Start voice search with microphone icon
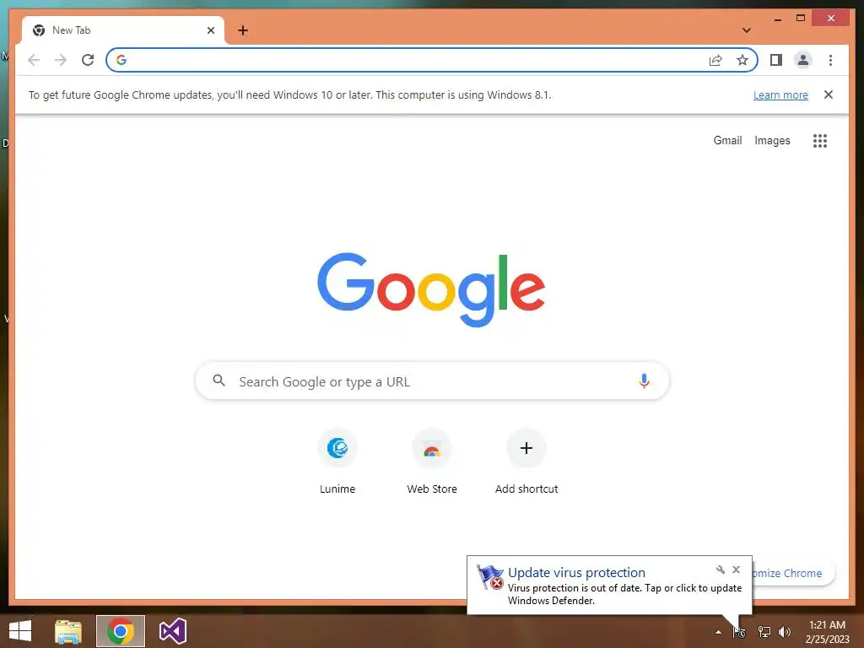Viewport: 864px width, 648px height. 644,381
